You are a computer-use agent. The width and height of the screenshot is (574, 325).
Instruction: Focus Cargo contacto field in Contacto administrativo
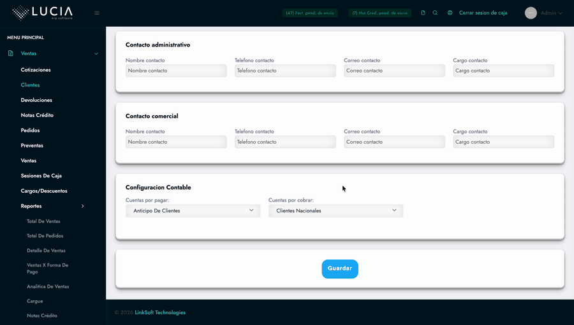pyautogui.click(x=504, y=71)
